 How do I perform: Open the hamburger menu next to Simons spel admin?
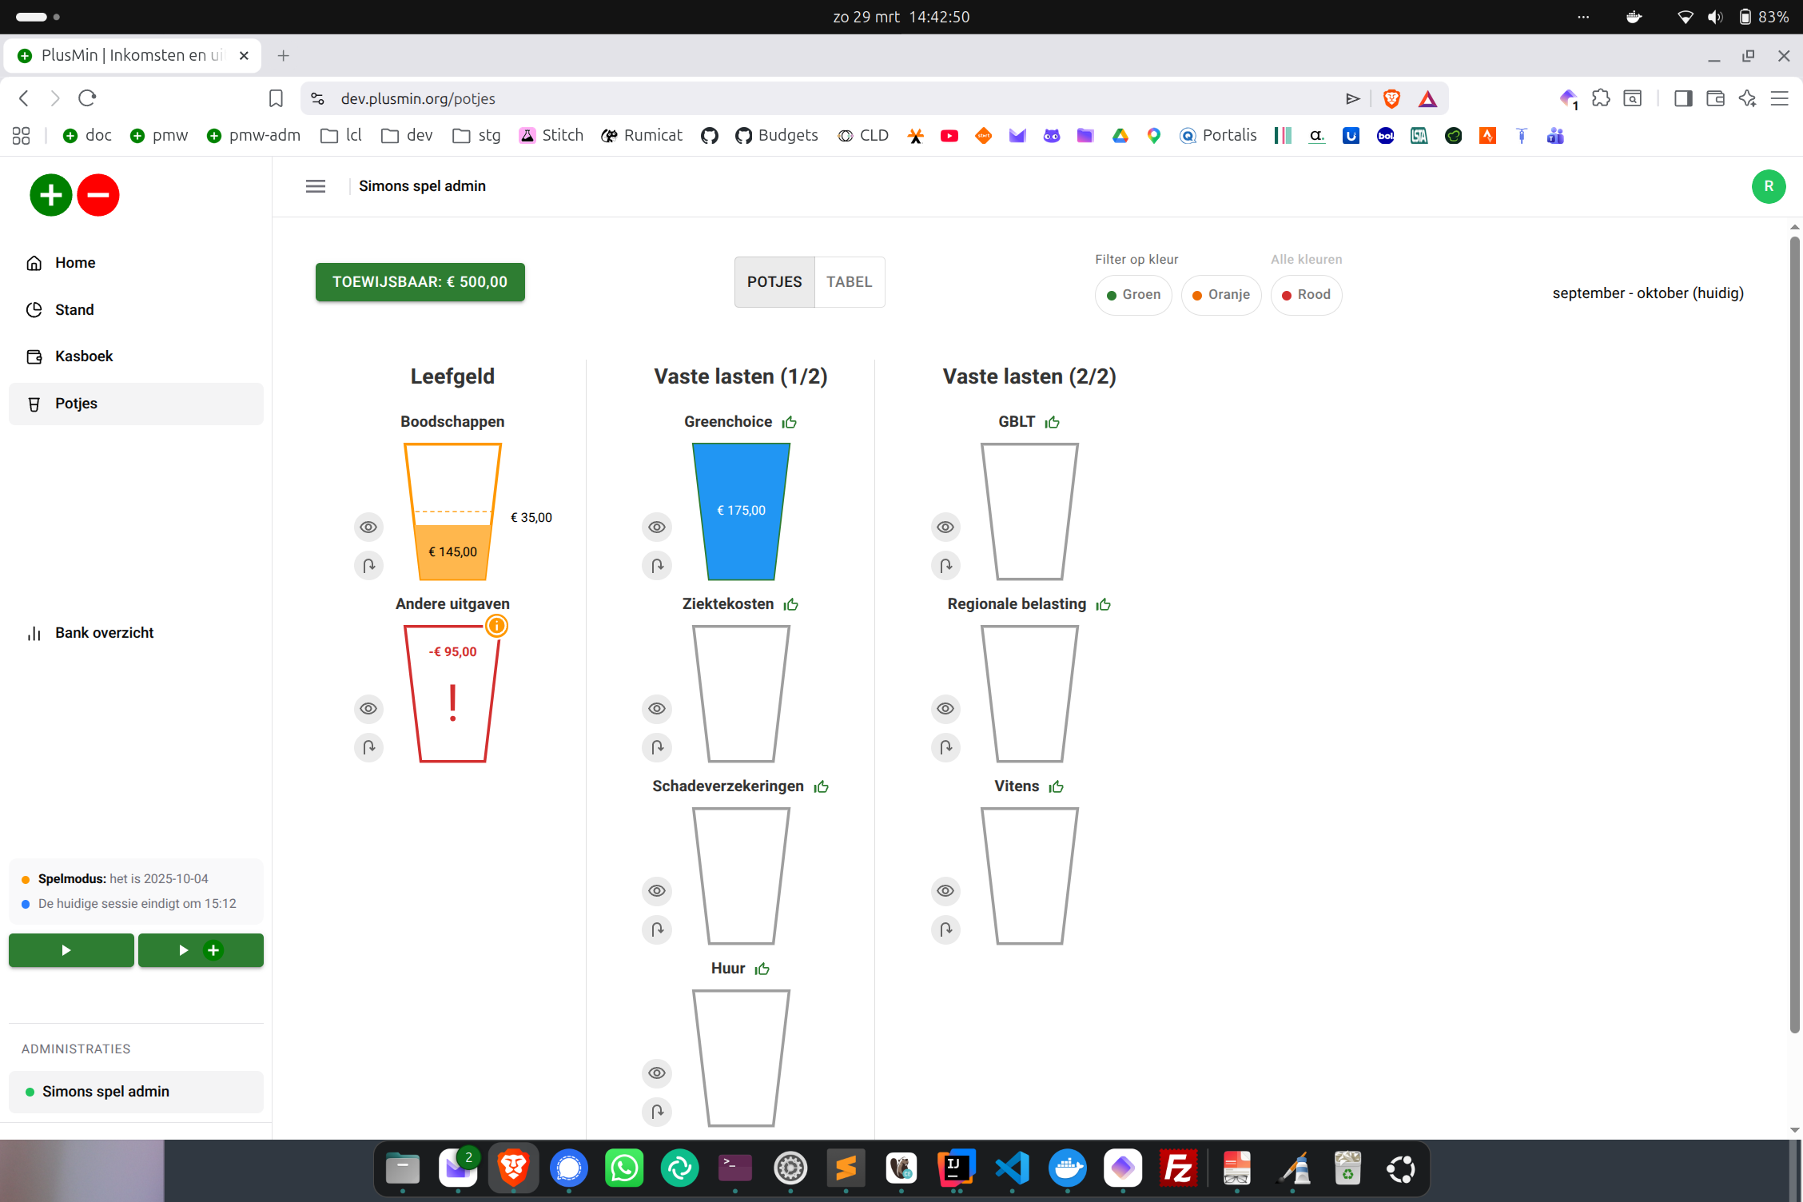pyautogui.click(x=316, y=186)
